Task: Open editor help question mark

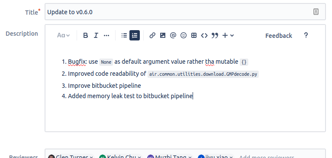Action: tap(306, 35)
